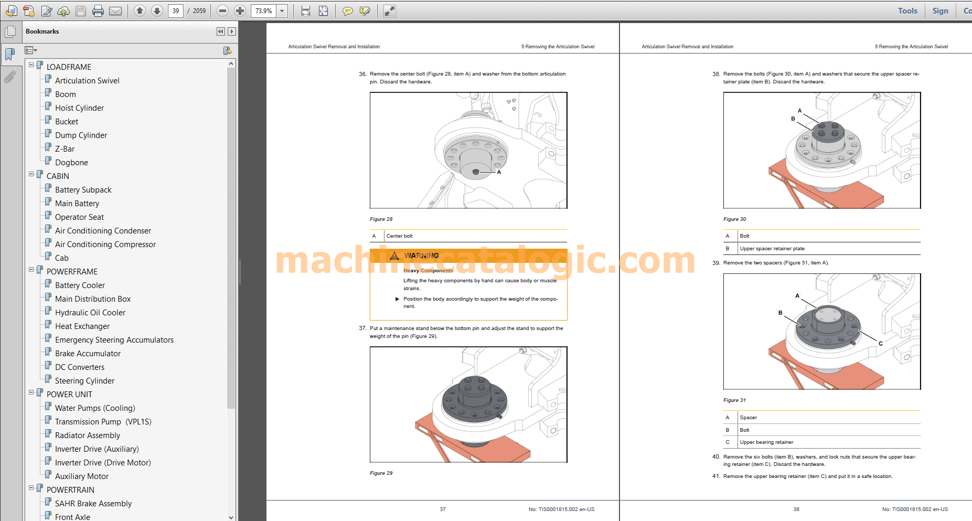Select the highlight text tool

365,10
